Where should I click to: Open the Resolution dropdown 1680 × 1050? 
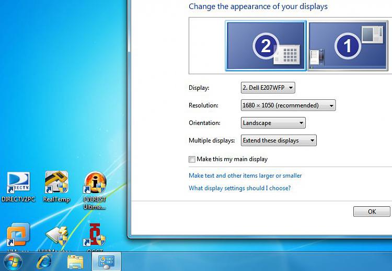tap(288, 105)
